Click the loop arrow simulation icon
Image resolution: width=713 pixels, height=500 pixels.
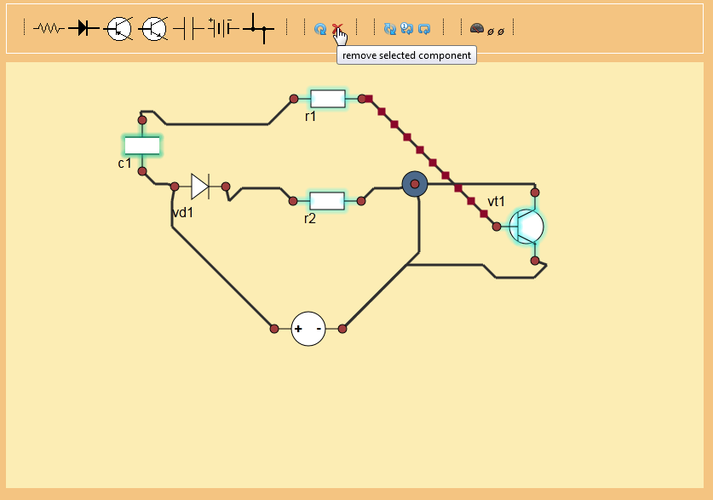click(x=424, y=29)
